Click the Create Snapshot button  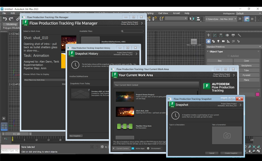click(x=231, y=153)
